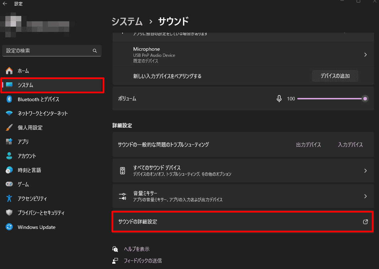Expand the Microphone device chevron

click(x=365, y=55)
